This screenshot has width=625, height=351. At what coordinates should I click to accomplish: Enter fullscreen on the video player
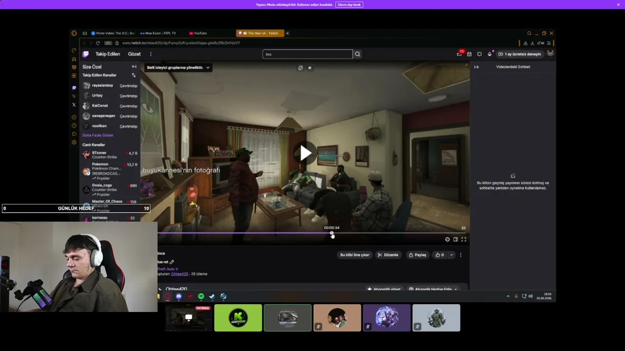tap(464, 239)
